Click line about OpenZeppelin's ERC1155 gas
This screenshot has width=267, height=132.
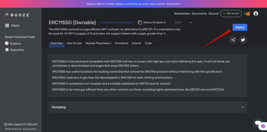pyautogui.click(x=113, y=78)
